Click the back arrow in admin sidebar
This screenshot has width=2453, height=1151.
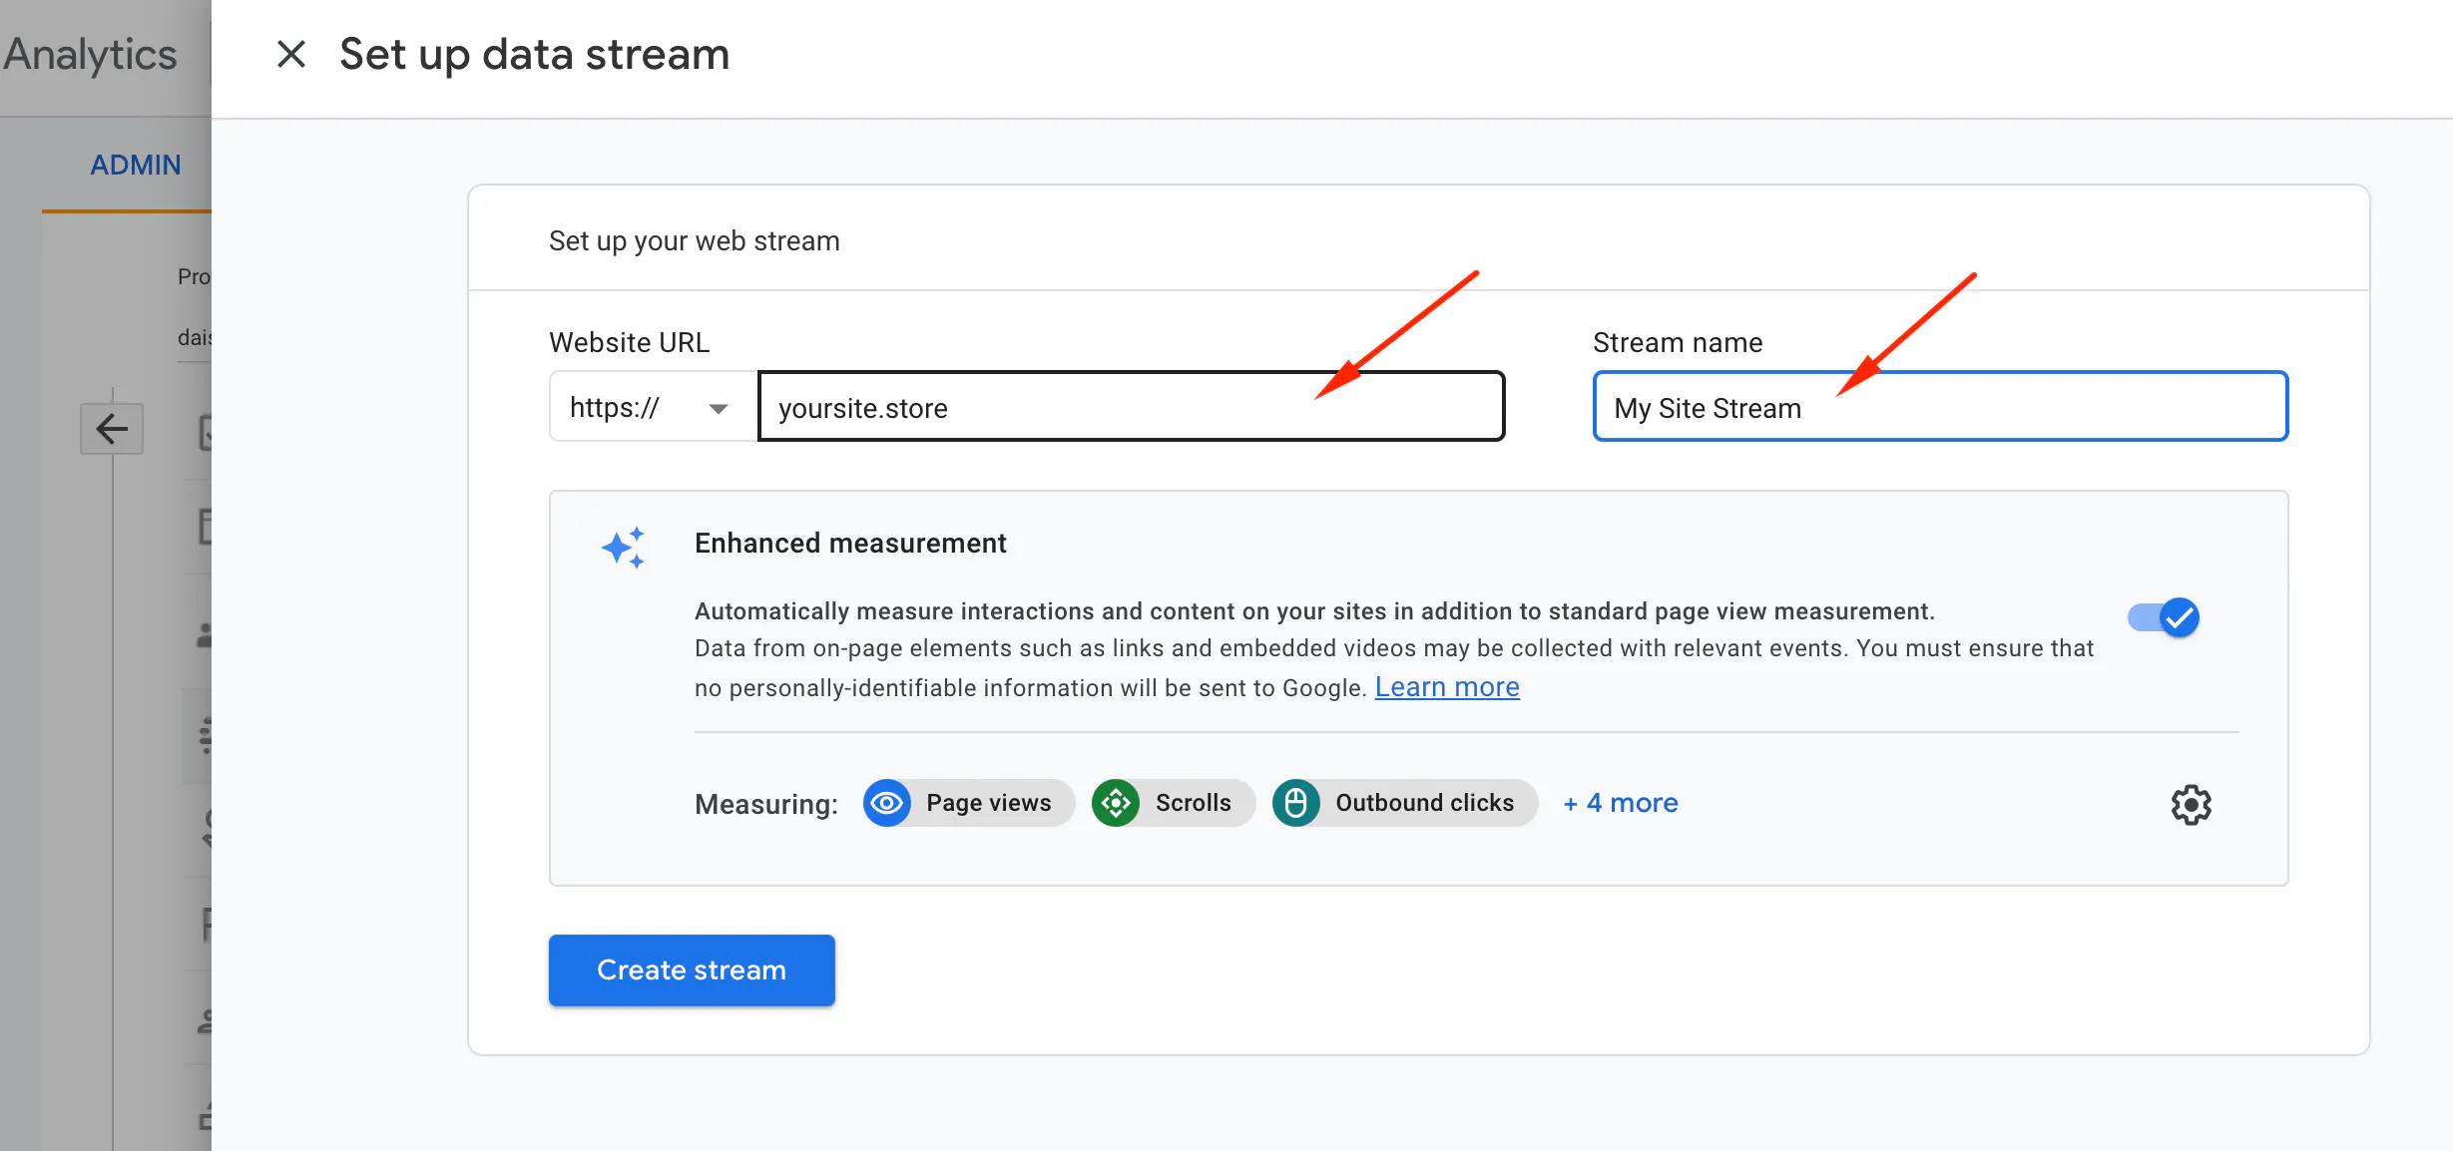pyautogui.click(x=112, y=429)
